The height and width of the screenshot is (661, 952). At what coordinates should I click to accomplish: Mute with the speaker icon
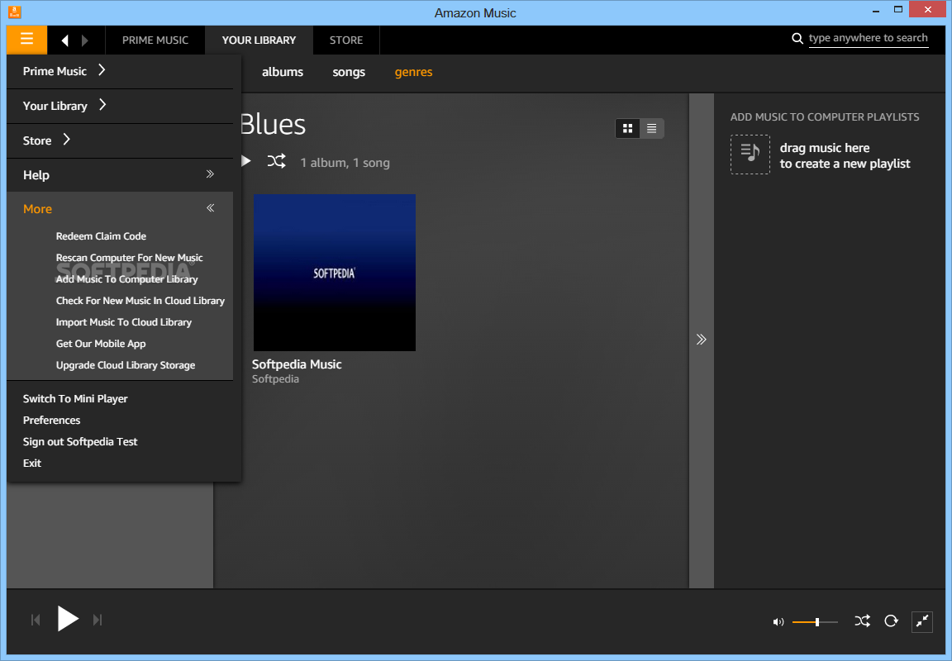(x=778, y=622)
